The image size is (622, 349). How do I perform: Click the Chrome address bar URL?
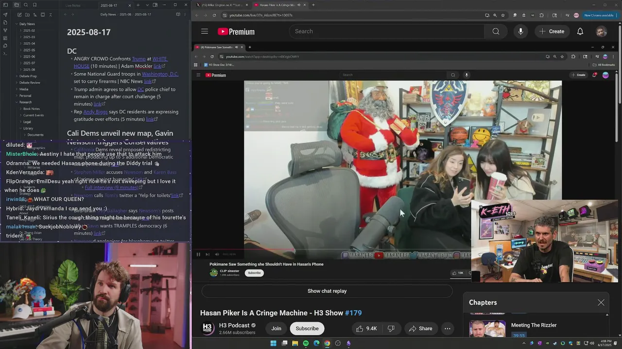[x=261, y=15]
